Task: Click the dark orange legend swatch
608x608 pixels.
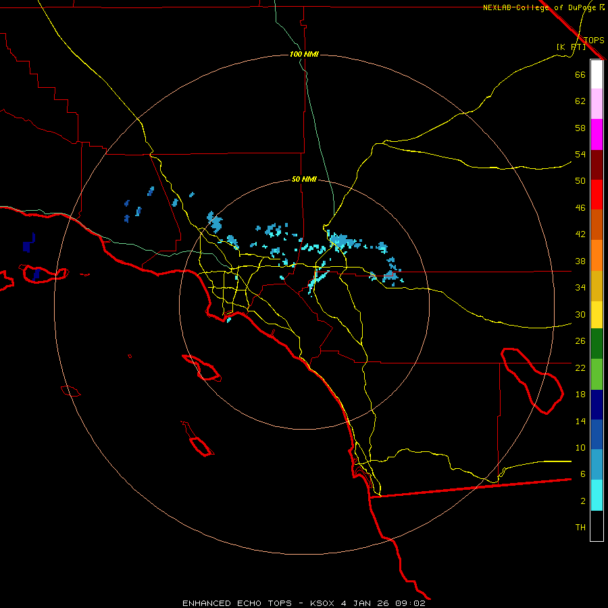Action: coord(597,225)
